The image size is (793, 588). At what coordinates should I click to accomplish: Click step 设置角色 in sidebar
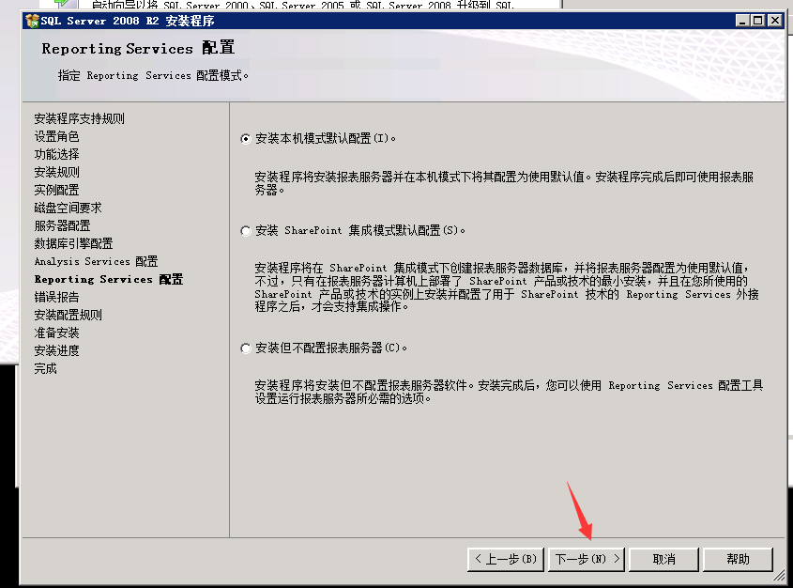coord(56,136)
